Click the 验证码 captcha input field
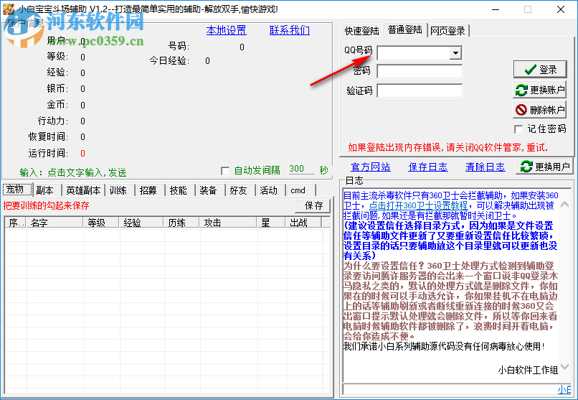 (x=420, y=90)
